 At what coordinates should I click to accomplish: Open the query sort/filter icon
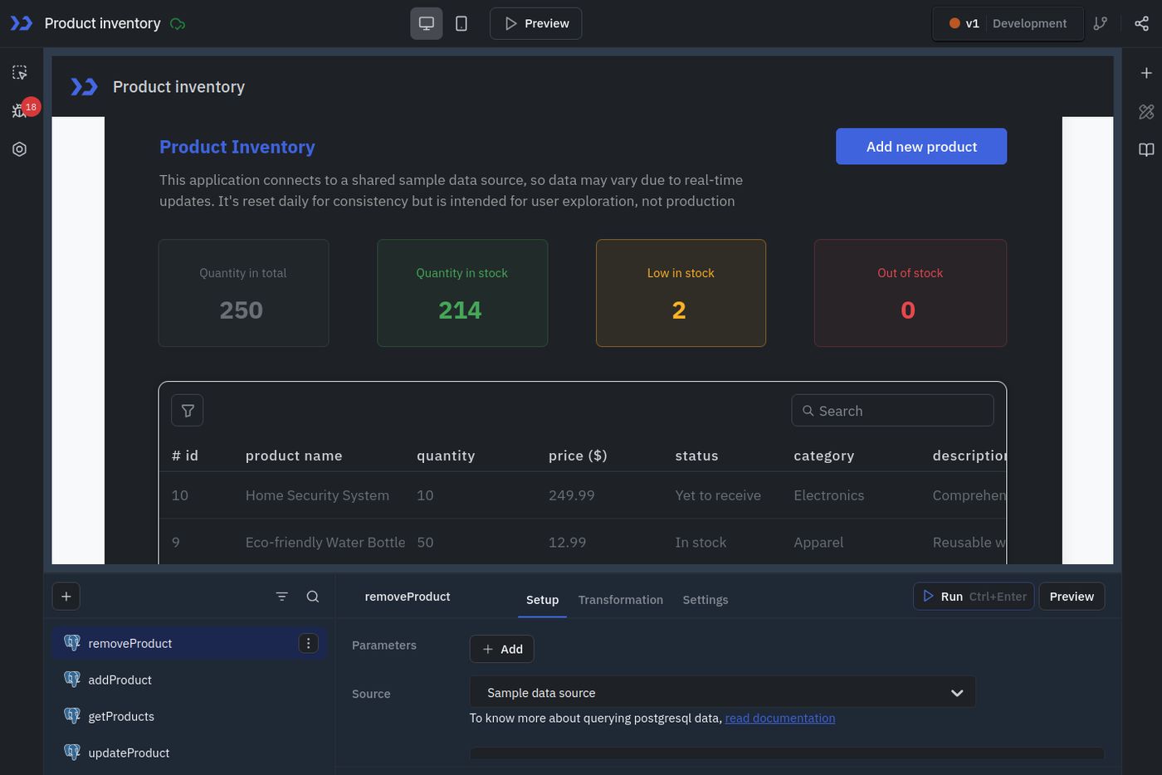click(x=282, y=597)
